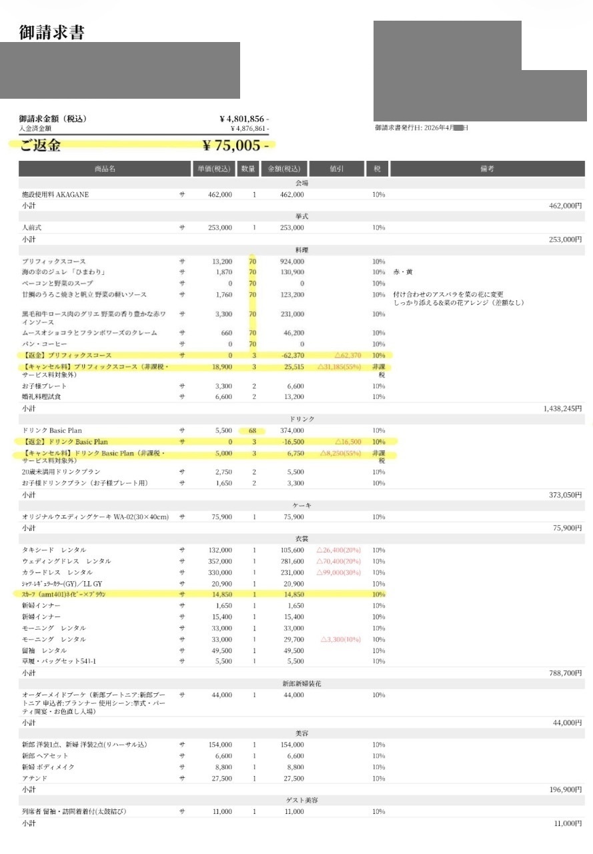The width and height of the screenshot is (593, 854).
Task: Click the タキシード discount △26,400(20%)
Action: 338,550
